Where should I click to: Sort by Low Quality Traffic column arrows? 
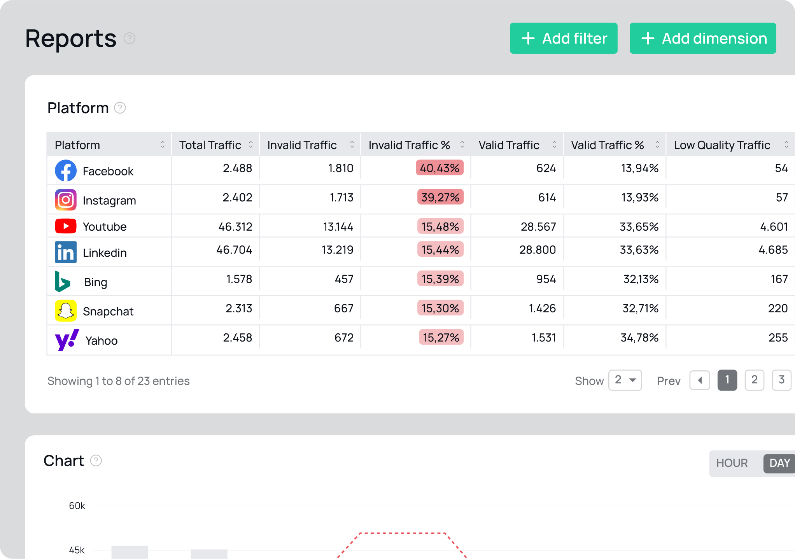(x=786, y=145)
